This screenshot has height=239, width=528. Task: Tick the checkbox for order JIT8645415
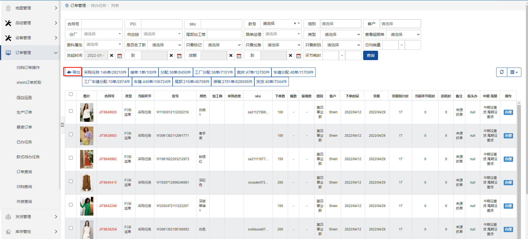point(71,181)
